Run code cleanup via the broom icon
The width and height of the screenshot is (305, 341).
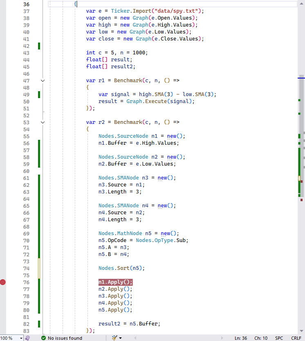click(x=114, y=338)
